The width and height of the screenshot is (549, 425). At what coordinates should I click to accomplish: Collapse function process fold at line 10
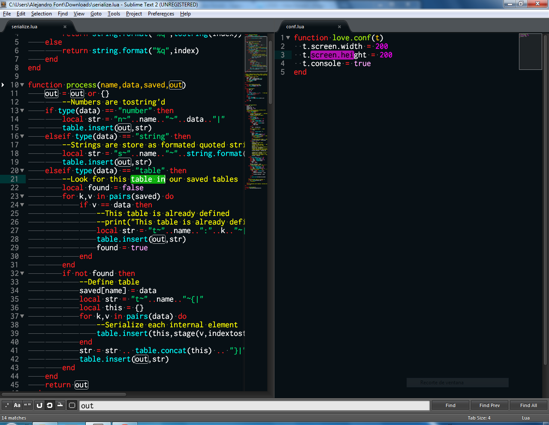pos(22,85)
